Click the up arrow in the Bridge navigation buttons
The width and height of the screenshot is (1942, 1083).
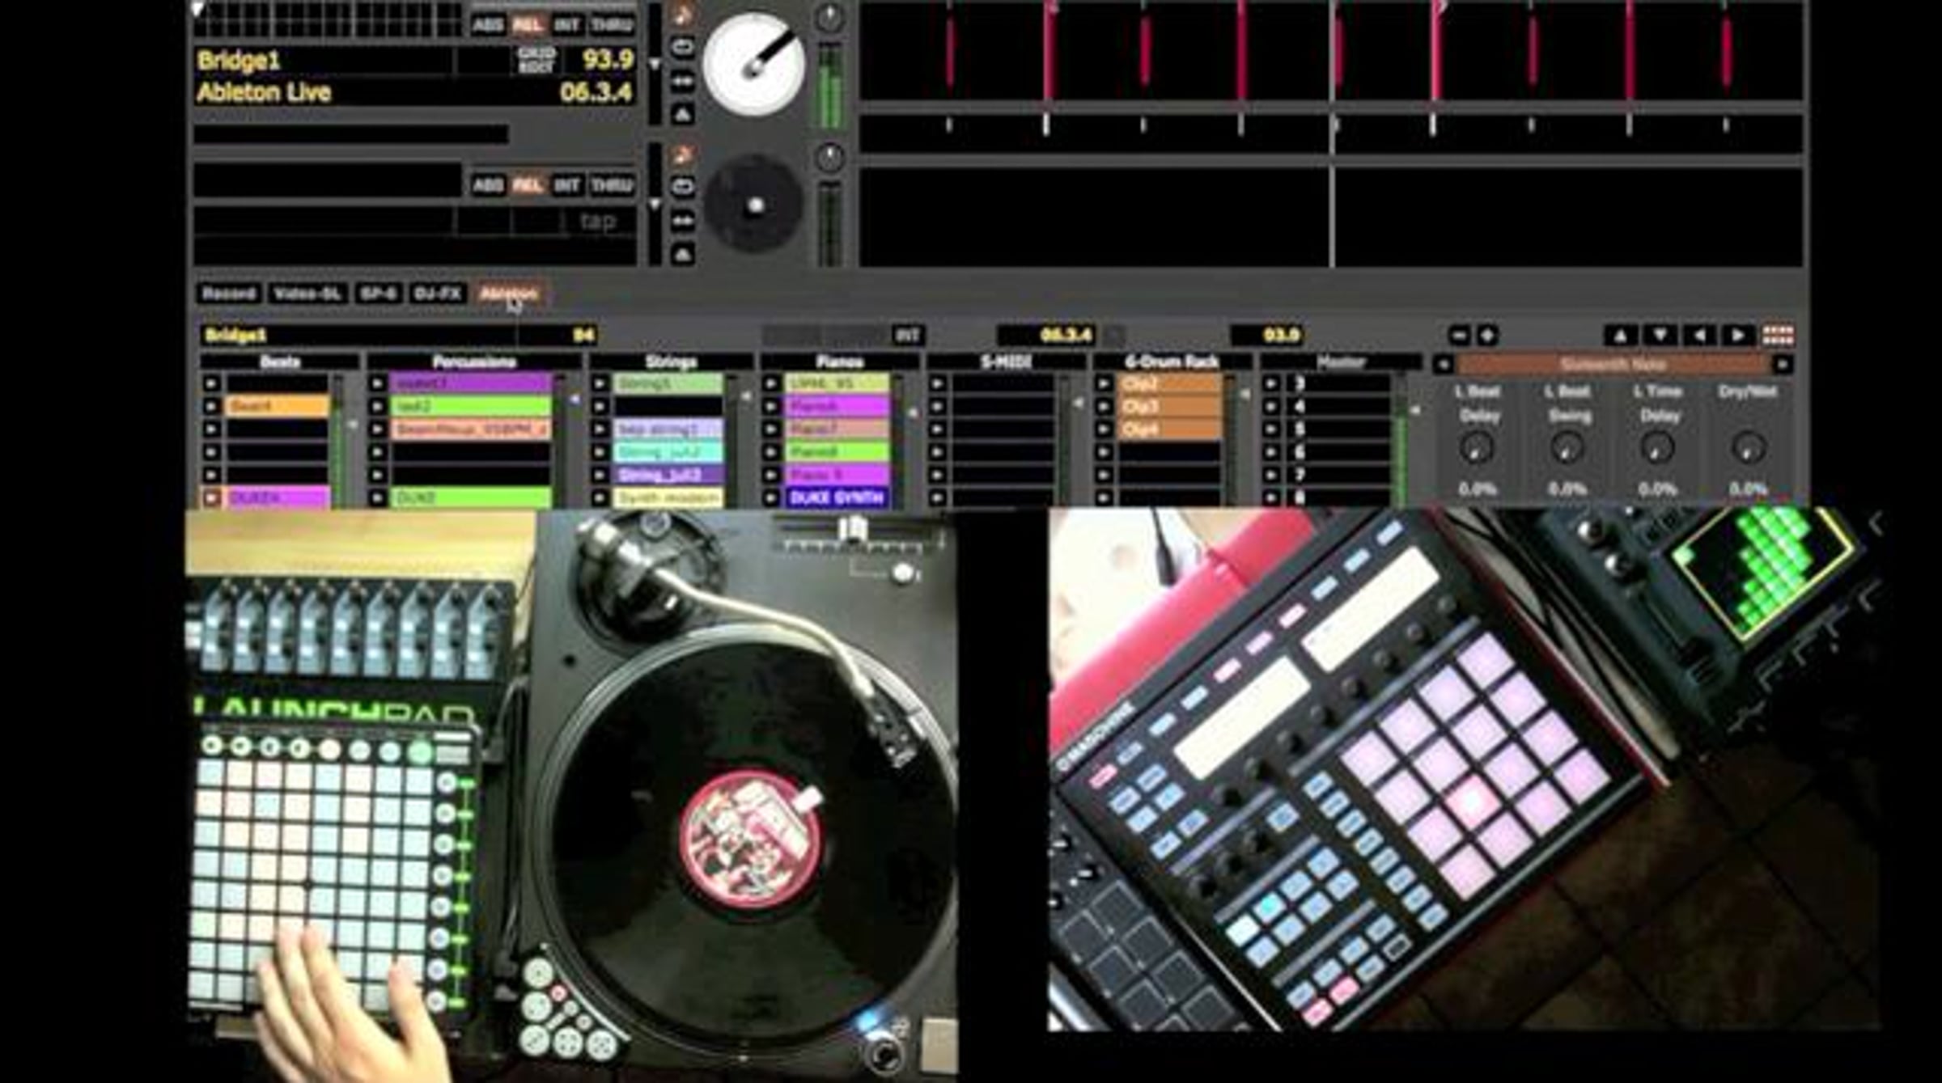pos(1620,335)
